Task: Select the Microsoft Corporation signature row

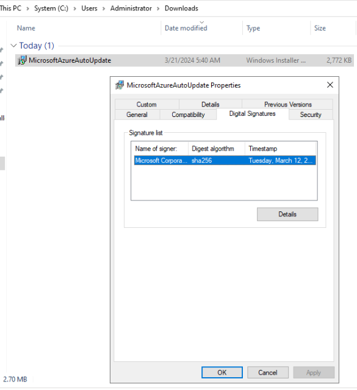Action: [x=225, y=160]
